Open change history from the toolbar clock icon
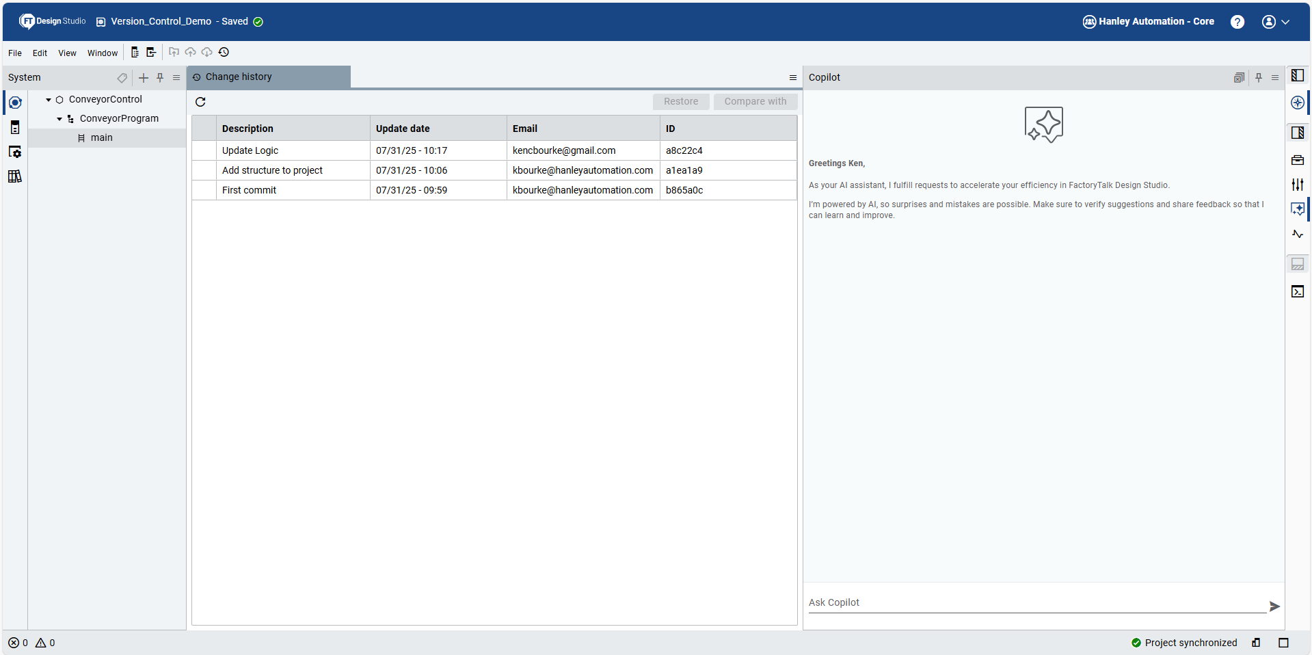This screenshot has height=655, width=1312. point(224,52)
